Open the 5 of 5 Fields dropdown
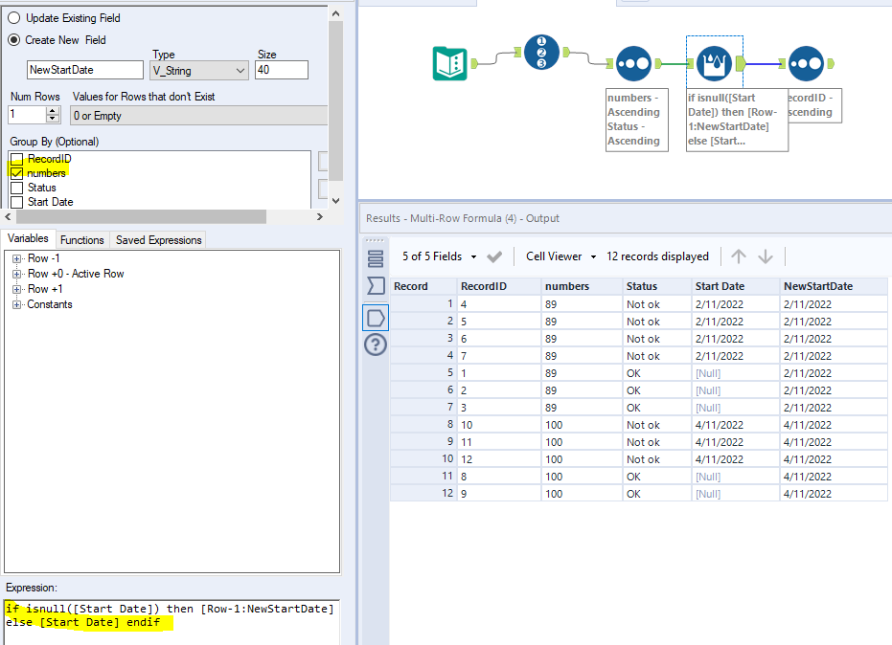The image size is (892, 645). coord(440,256)
